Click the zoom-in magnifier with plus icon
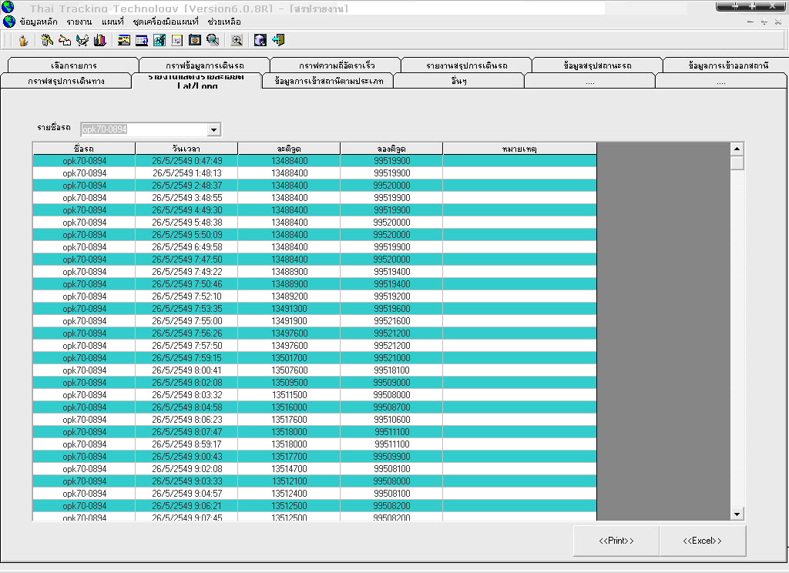This screenshot has width=789, height=573. [237, 40]
